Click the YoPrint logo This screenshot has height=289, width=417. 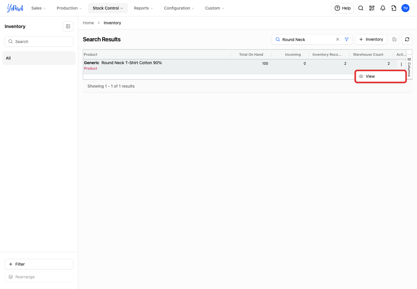[15, 8]
